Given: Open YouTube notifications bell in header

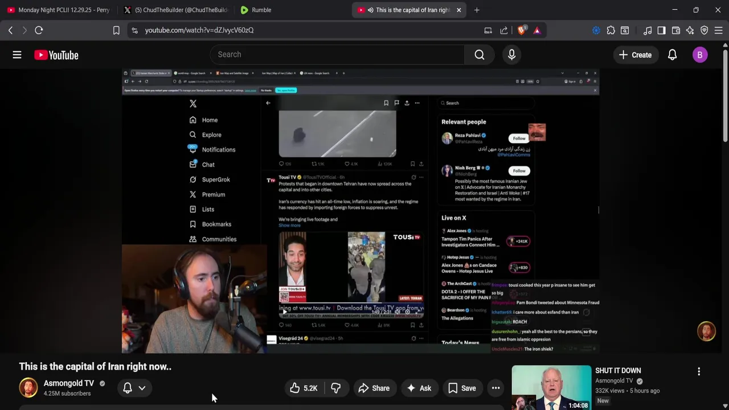Looking at the screenshot, I should [x=672, y=55].
